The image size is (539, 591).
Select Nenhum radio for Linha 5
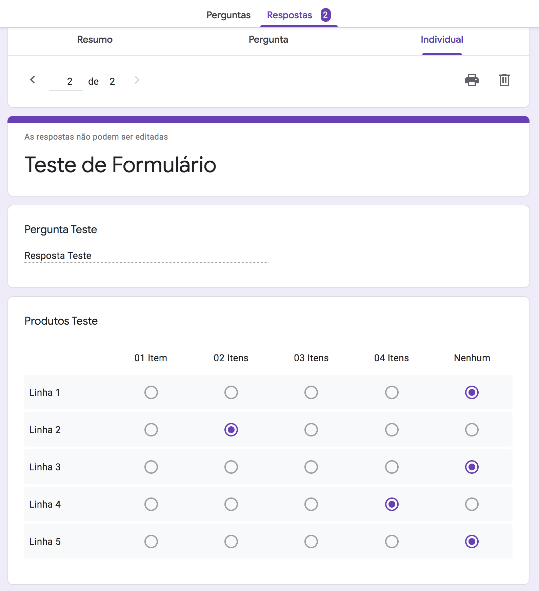(x=472, y=542)
